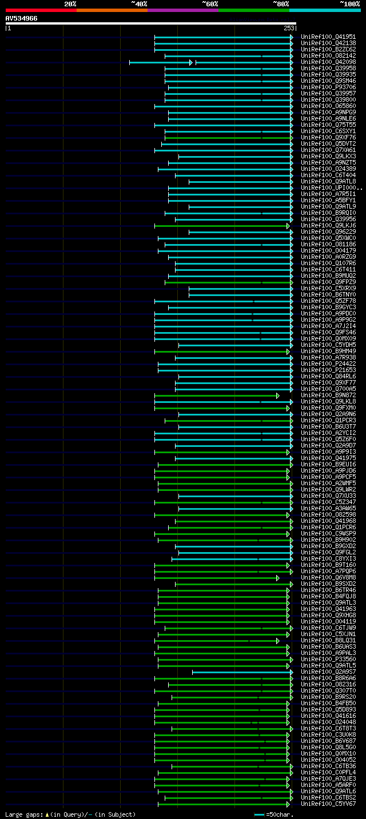Select the UniRef100_Q1PCR3 label
The image size is (366, 819).
click(x=328, y=421)
